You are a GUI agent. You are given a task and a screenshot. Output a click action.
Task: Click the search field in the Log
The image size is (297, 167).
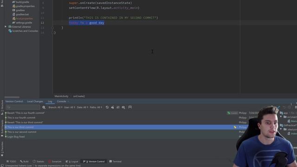(x=23, y=107)
